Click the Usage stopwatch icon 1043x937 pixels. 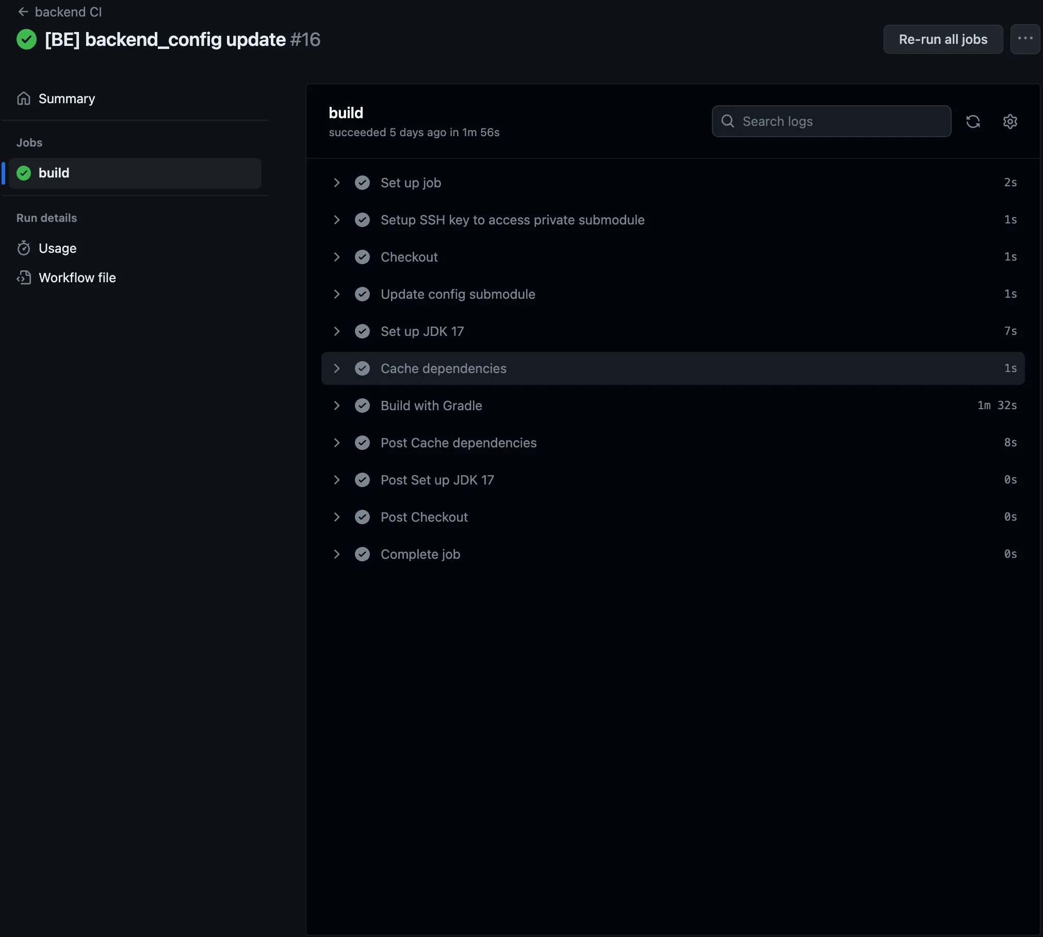[x=24, y=249]
